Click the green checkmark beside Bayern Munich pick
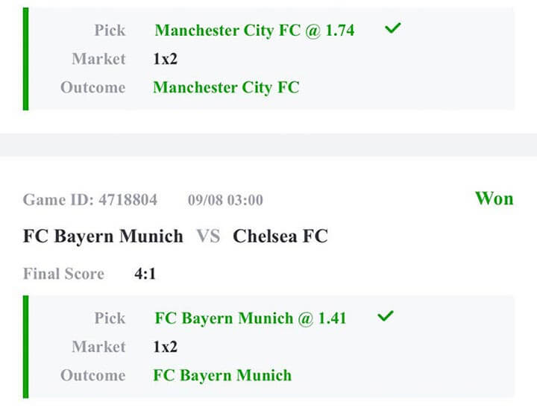 [x=385, y=316]
